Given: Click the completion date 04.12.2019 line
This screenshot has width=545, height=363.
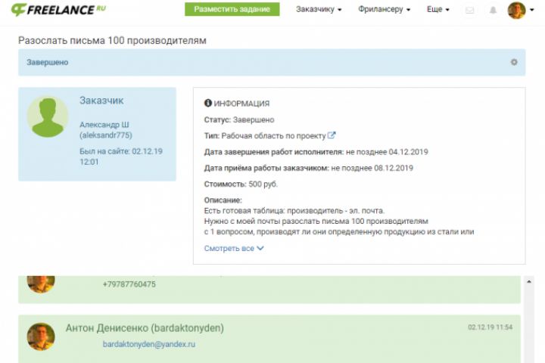Looking at the screenshot, I should pos(316,152).
